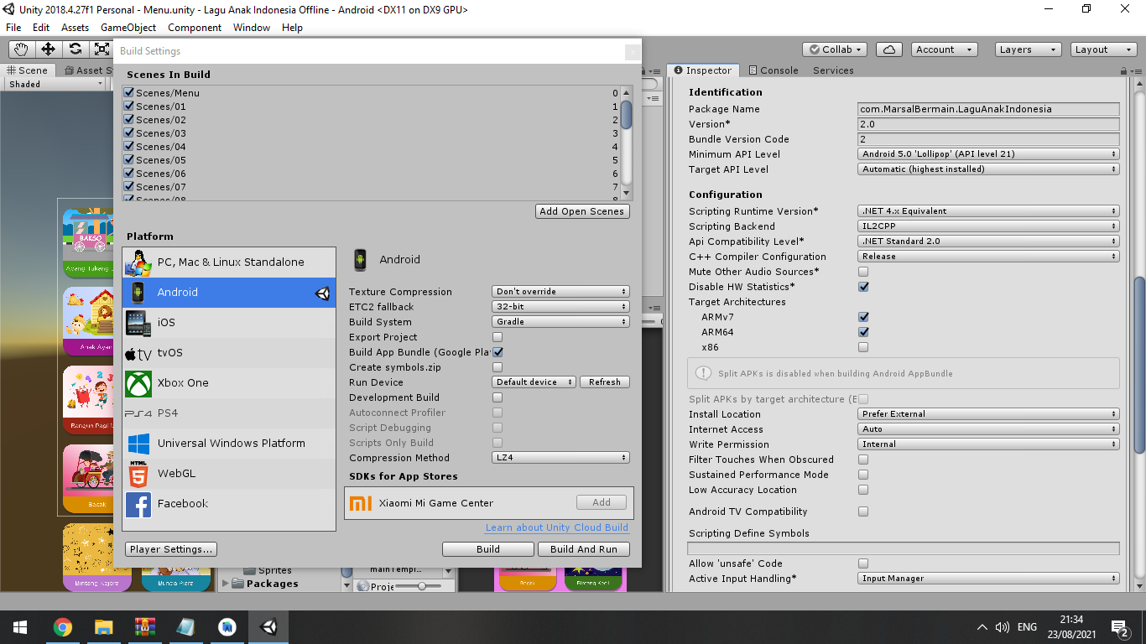The width and height of the screenshot is (1146, 644).
Task: Click the Build button
Action: point(488,549)
